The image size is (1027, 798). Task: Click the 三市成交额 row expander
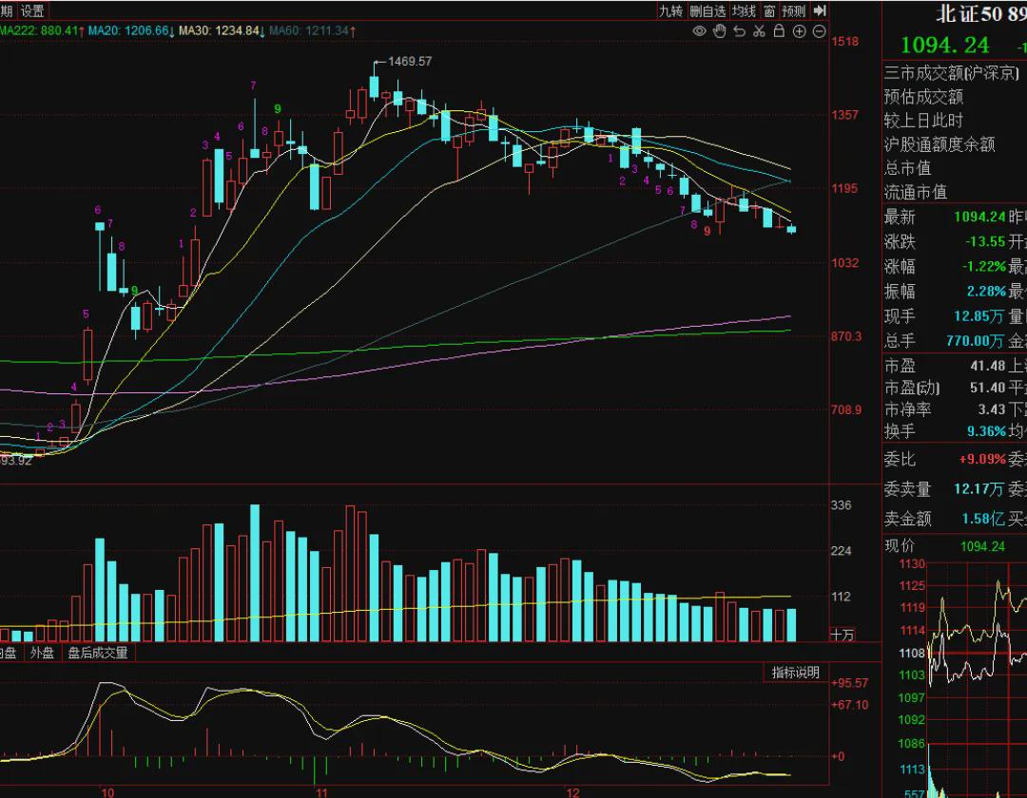[952, 72]
